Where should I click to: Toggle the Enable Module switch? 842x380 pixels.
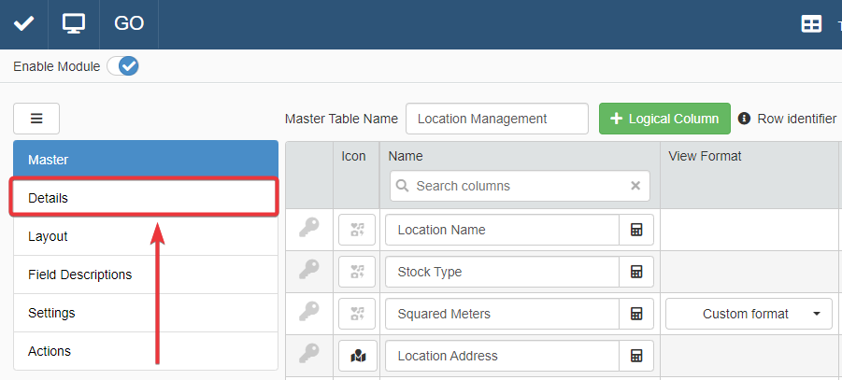click(123, 66)
